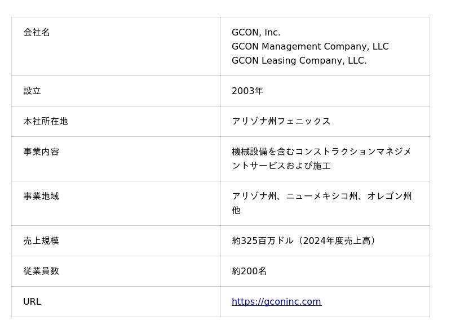The width and height of the screenshot is (451, 334).
Task: Open the https://gconinc.com link
Action: [276, 302]
